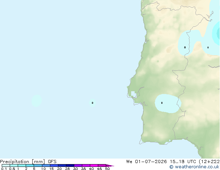Pick the 1–2 mm legend swatch
This screenshot has height=170, width=220.
click(x=22, y=165)
